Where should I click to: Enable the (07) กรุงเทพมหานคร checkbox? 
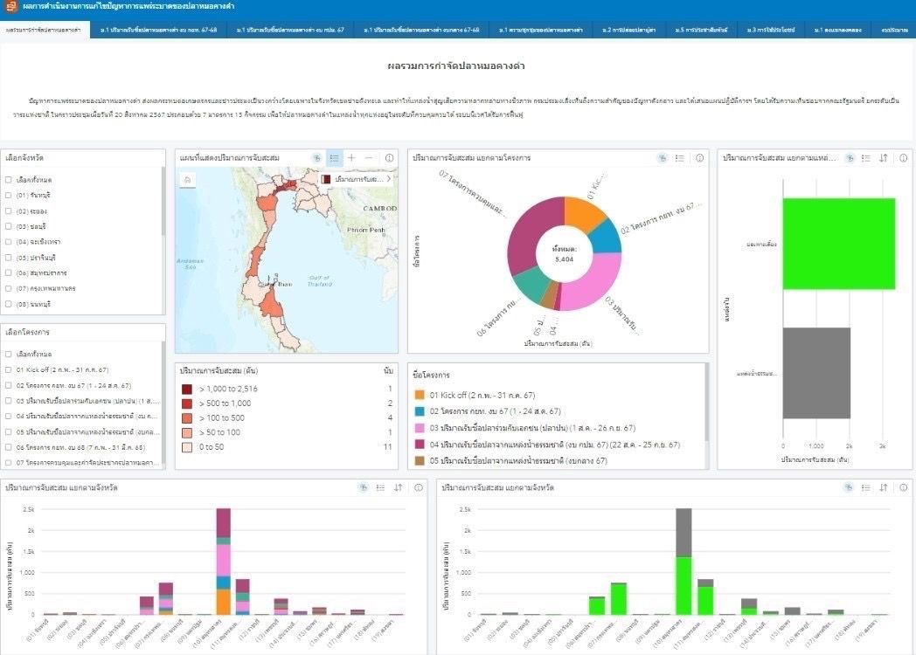[8, 288]
